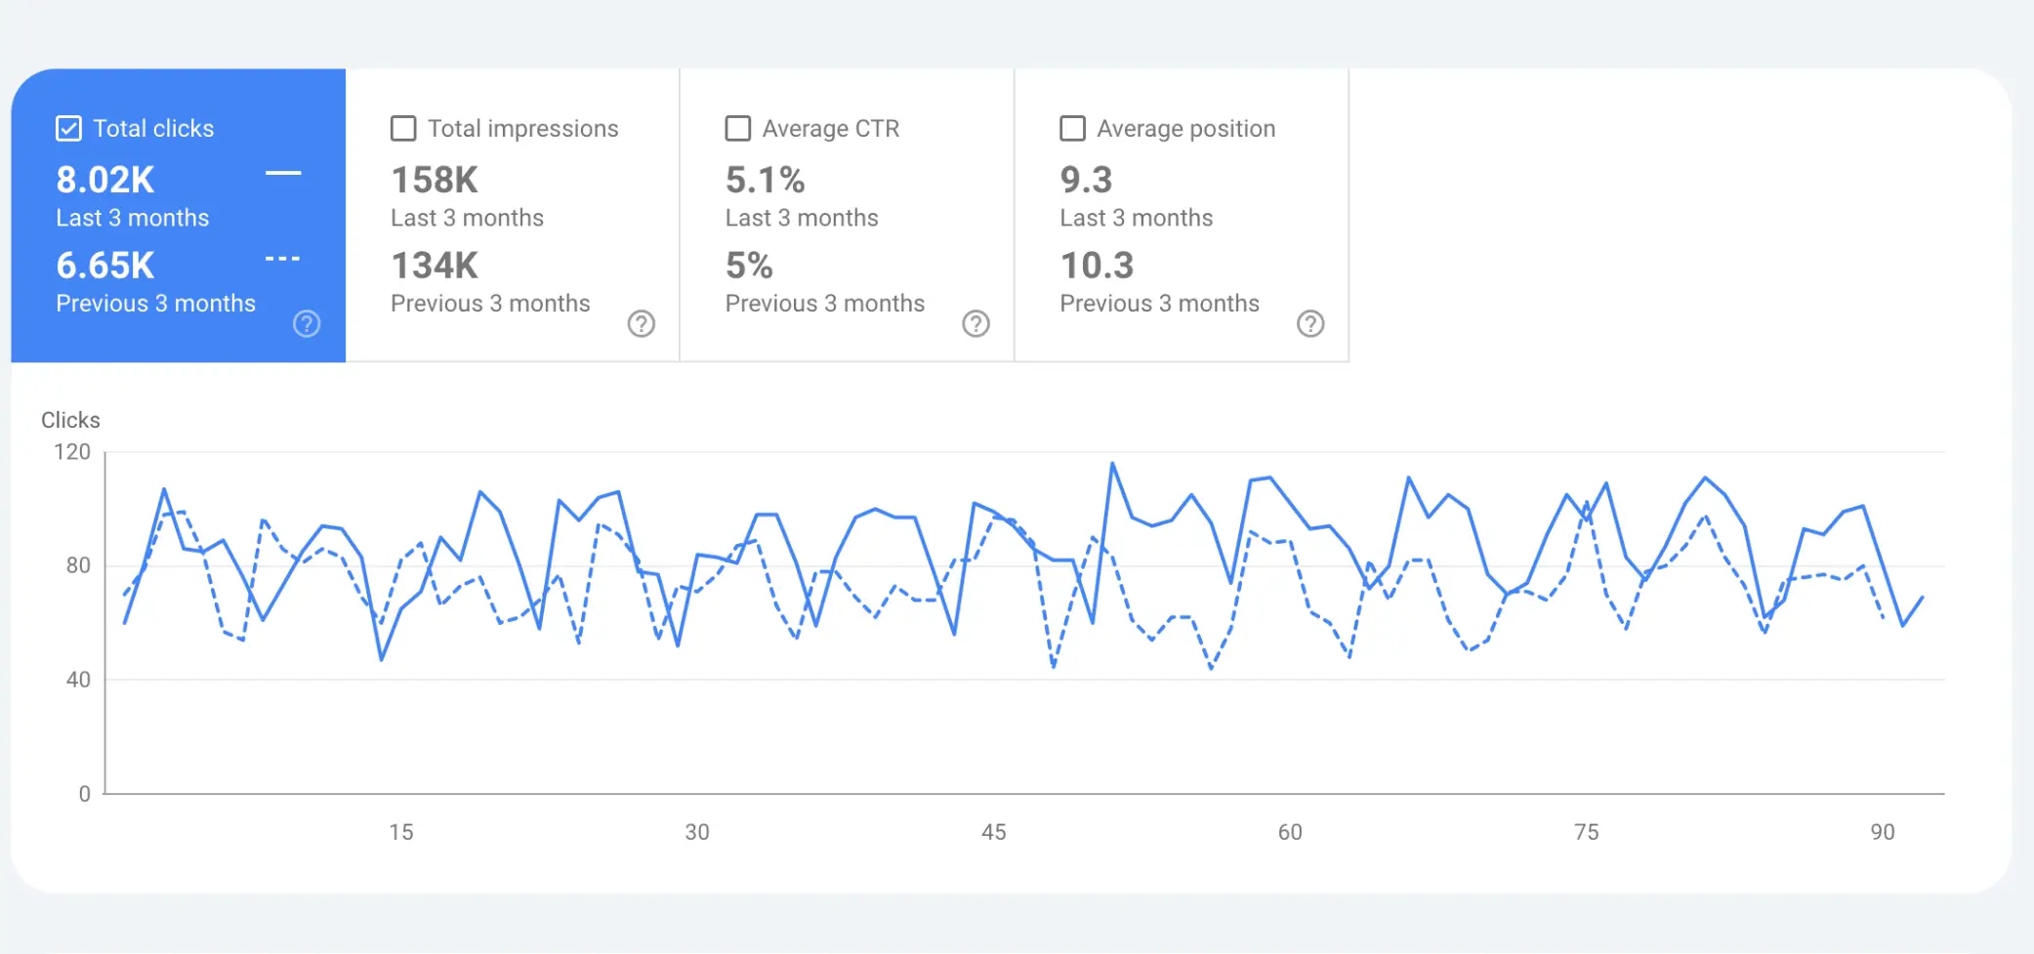Image resolution: width=2034 pixels, height=954 pixels.
Task: Select Last 3 months under 5.1%
Action: point(802,218)
